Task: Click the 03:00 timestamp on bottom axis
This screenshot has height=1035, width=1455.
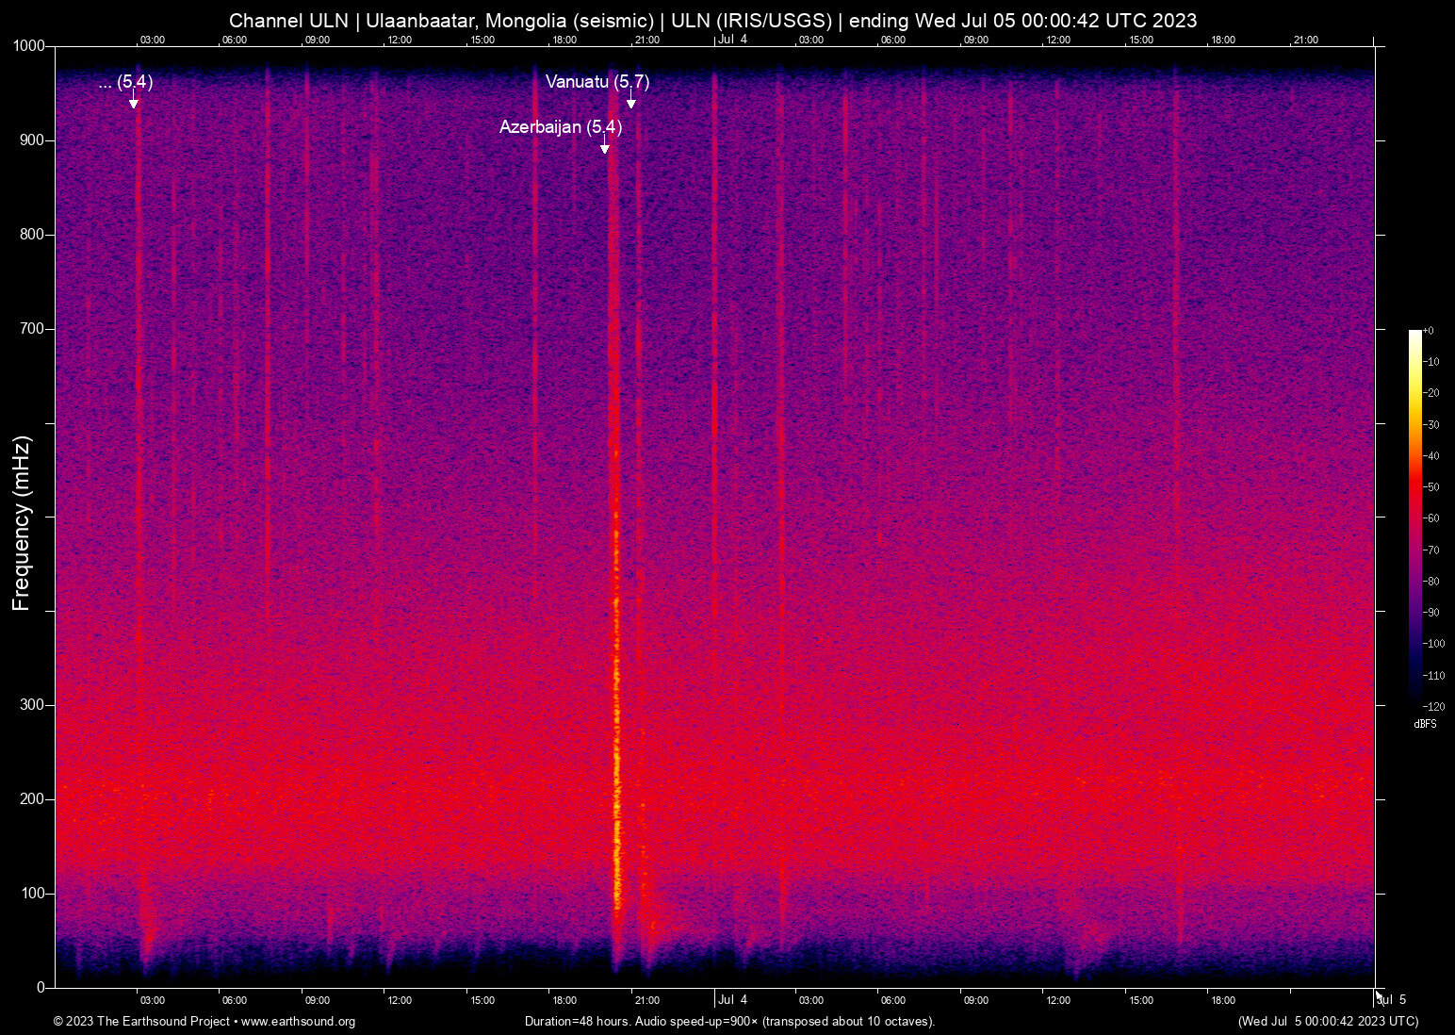Action: click(x=152, y=1000)
